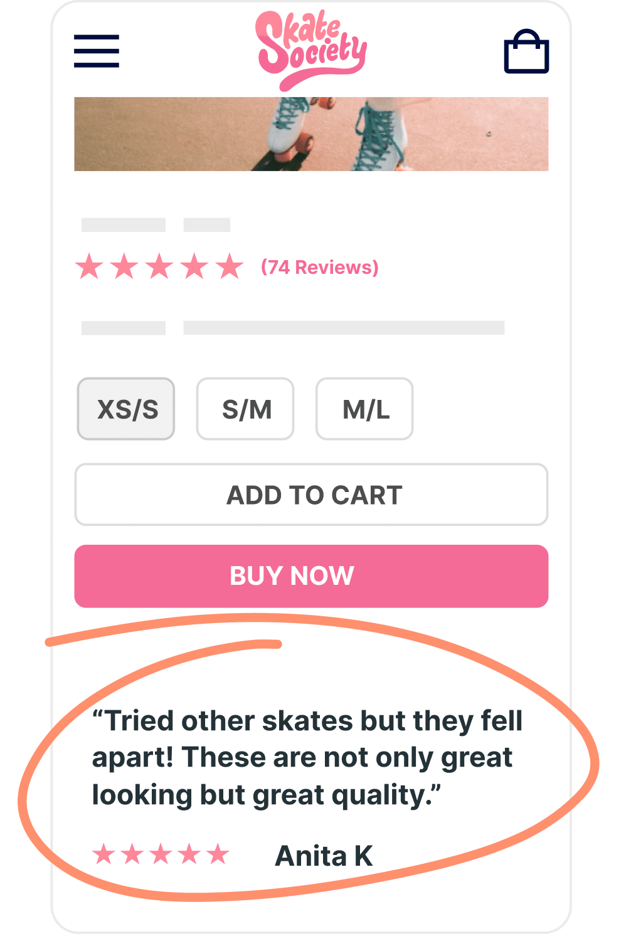Click the ADD TO CART button
This screenshot has width=631, height=934.
(x=311, y=495)
